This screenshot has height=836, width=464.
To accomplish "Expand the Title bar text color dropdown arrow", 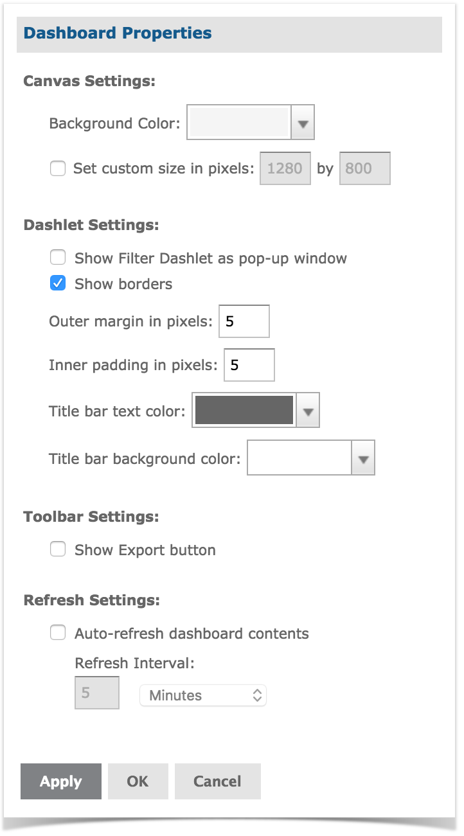I will 308,411.
